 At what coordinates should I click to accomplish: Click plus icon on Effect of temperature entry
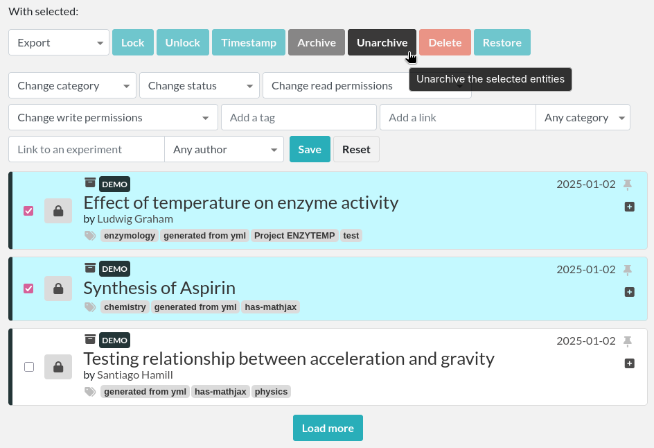click(x=629, y=207)
